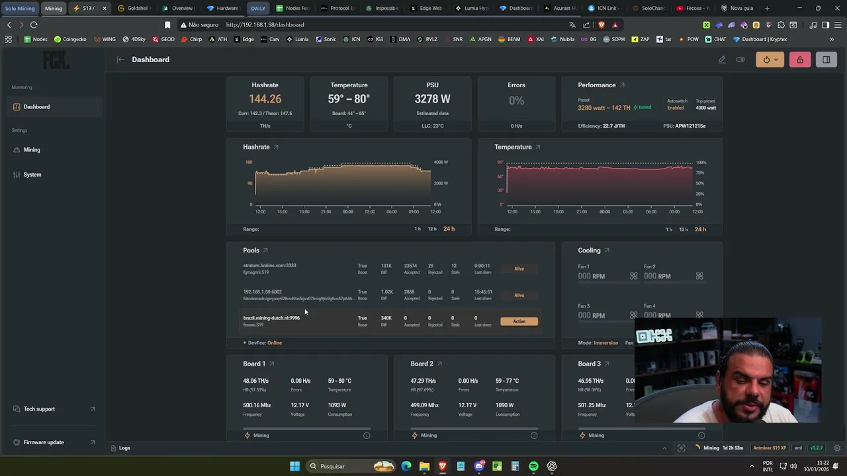
Task: Click Board 1 Mining lightning icon
Action: [247, 436]
